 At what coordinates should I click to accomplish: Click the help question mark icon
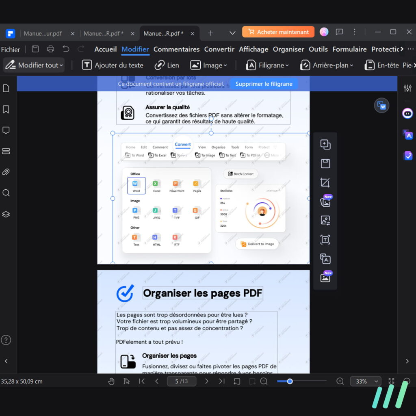(6, 340)
